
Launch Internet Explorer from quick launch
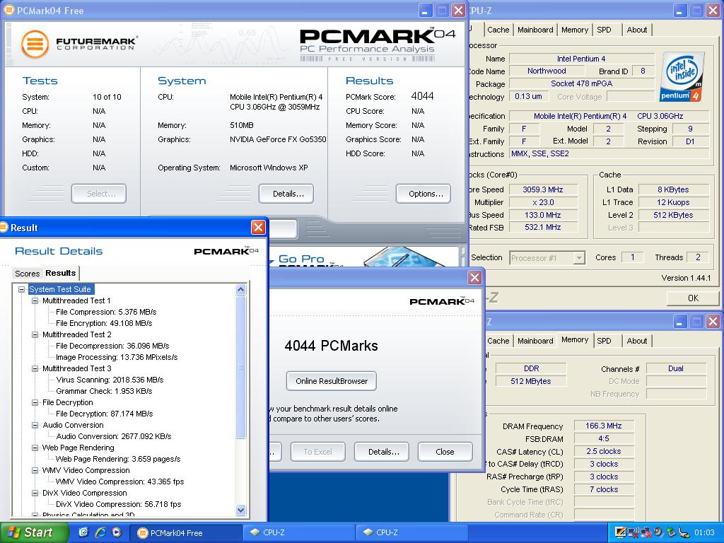(100, 532)
